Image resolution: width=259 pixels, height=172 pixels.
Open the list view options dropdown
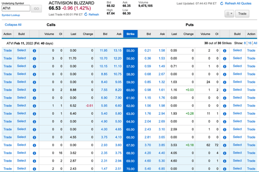coord(229,14)
